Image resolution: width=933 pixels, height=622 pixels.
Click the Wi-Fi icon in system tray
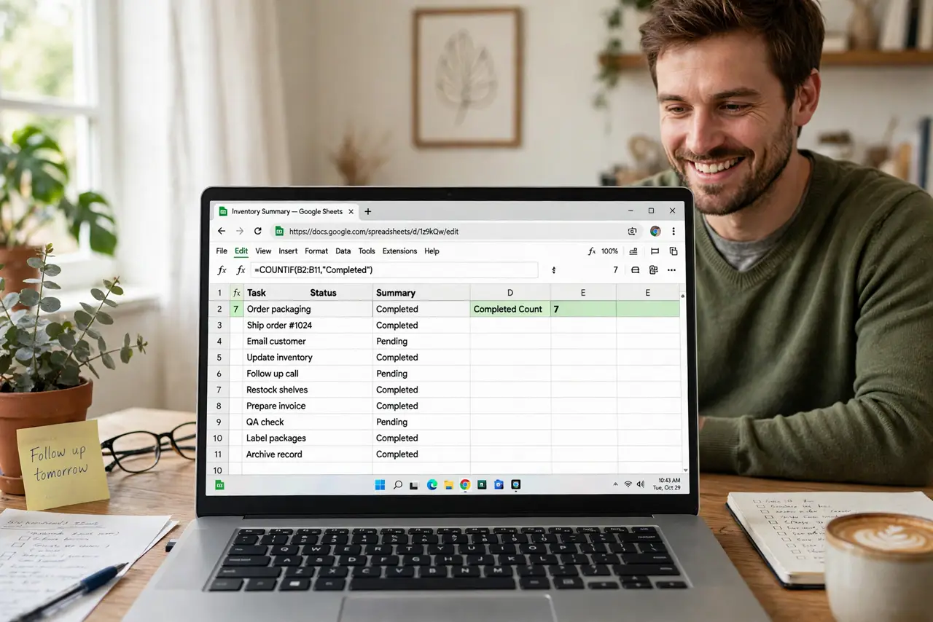(x=628, y=484)
